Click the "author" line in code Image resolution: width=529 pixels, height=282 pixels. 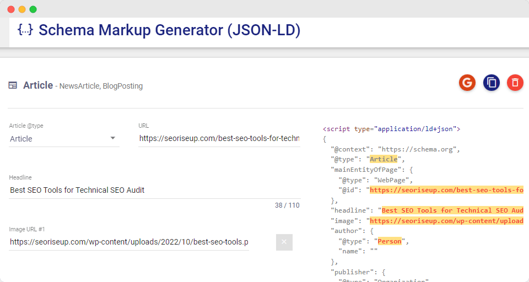click(x=352, y=231)
